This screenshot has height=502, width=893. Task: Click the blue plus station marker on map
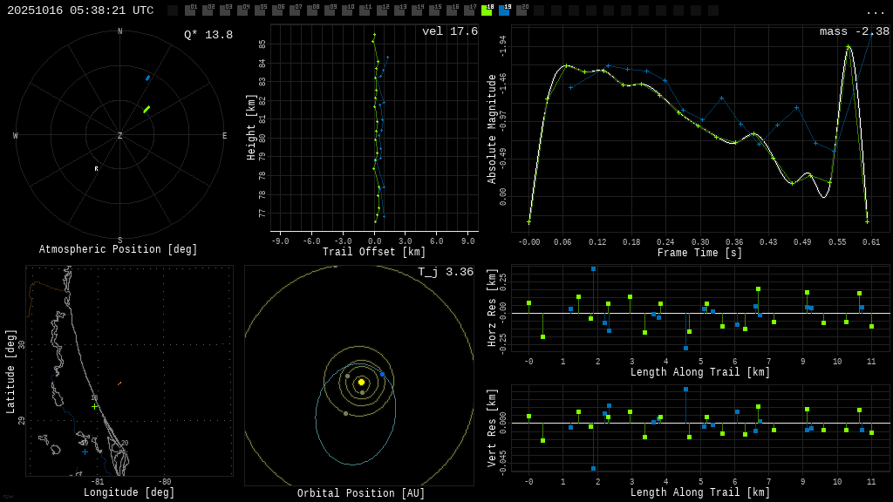85,451
